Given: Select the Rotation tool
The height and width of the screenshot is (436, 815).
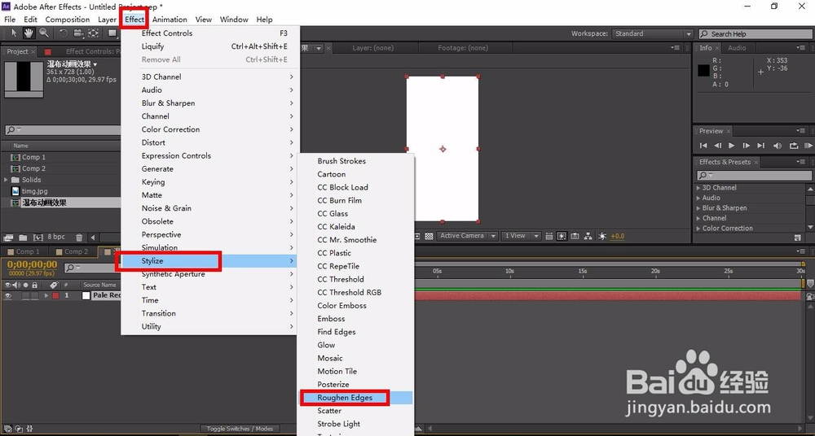Looking at the screenshot, I should 63,33.
